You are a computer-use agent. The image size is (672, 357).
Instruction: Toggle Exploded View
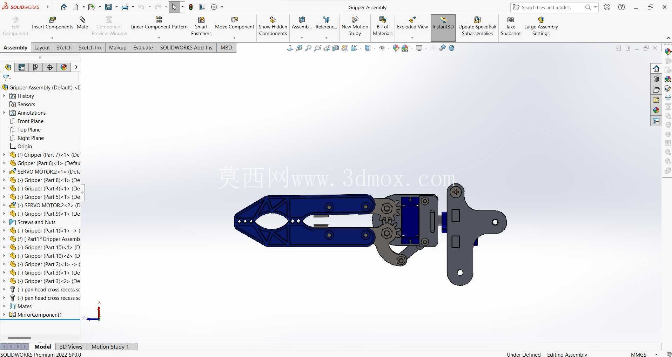point(412,23)
